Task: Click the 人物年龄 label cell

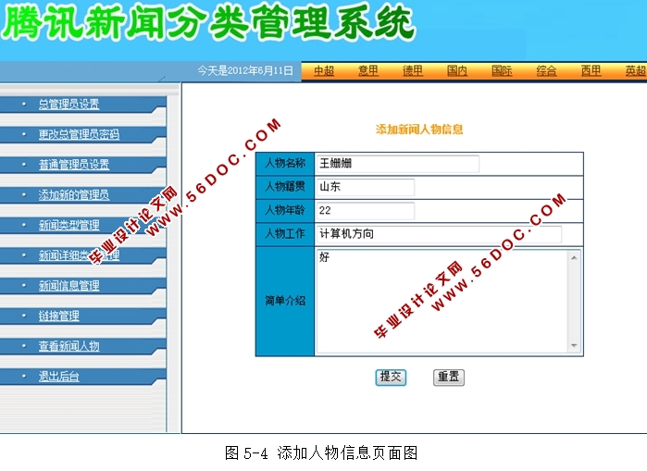Action: [x=285, y=210]
